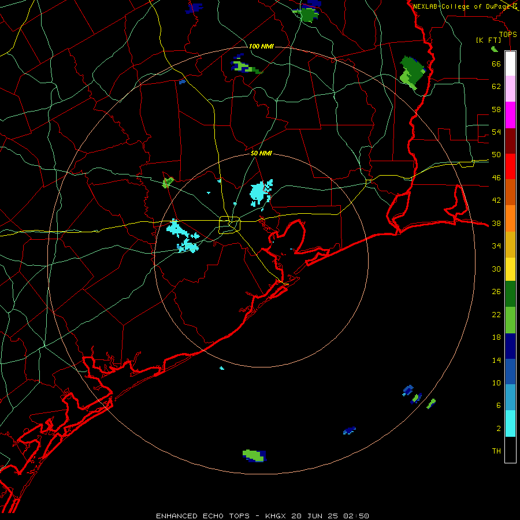Click the TH legend label
The image size is (520, 520).
496,451
